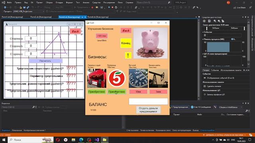255x143 pixels.
Task: Click the Пятерочка business logo image
Action: point(117,78)
